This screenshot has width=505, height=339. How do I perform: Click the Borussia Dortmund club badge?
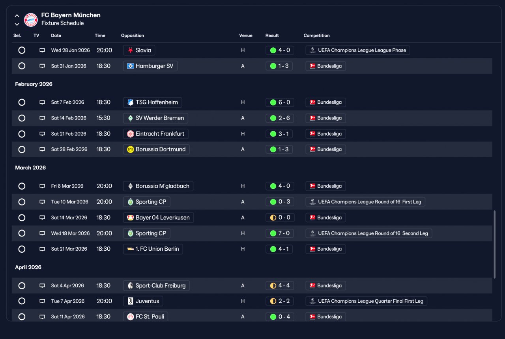(131, 149)
